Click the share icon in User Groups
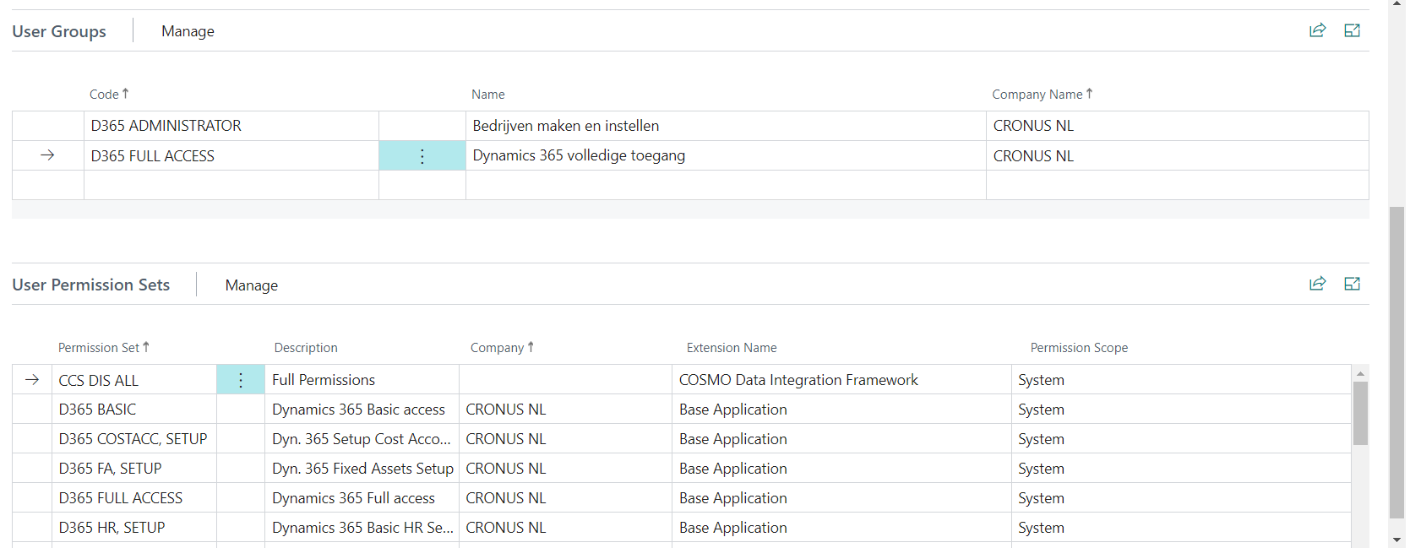Viewport: 1410px width, 548px height. (1317, 30)
